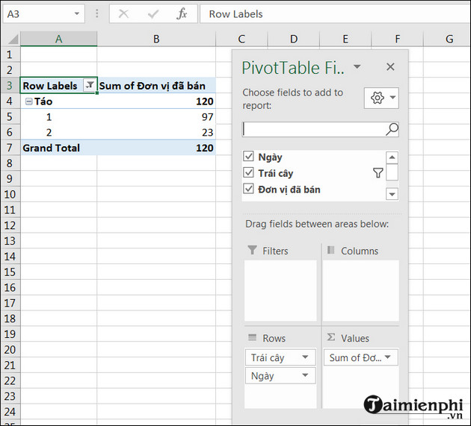
Task: Click the field list scroll up arrow
Action: coord(392,157)
